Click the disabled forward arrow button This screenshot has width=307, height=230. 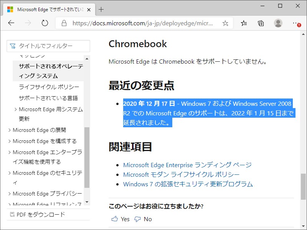coord(28,23)
